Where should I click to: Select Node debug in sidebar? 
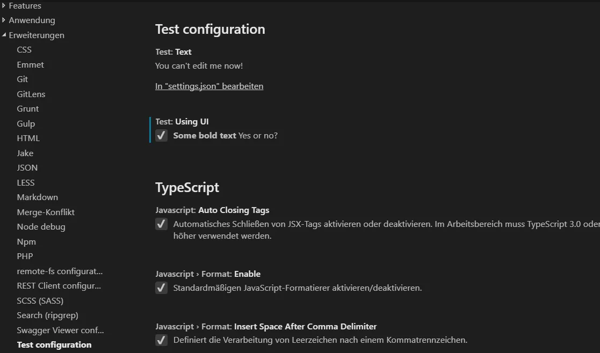[41, 227]
